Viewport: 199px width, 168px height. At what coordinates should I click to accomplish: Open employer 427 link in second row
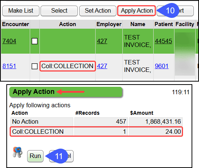(102, 66)
